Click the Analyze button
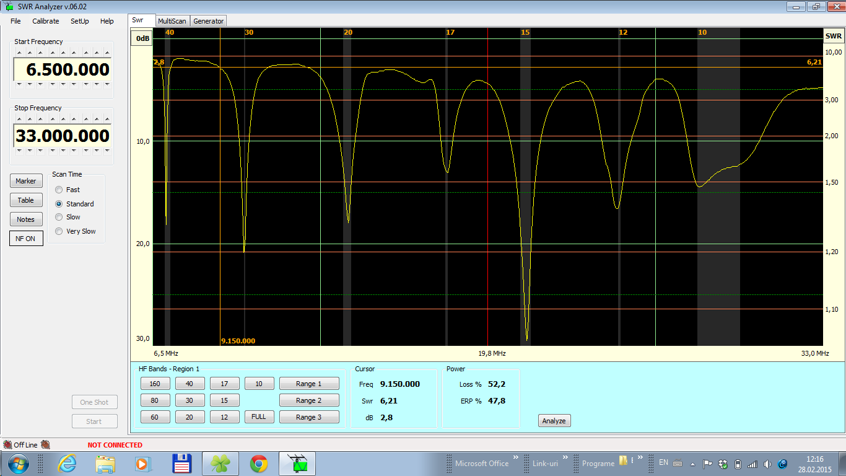 pos(554,421)
